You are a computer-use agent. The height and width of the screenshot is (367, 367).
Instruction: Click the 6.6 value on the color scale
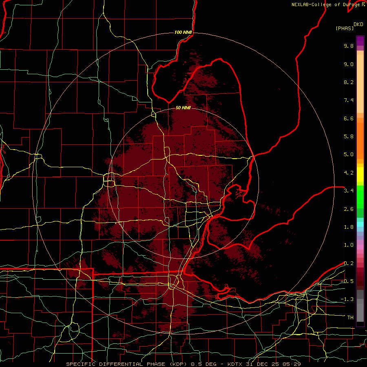(x=349, y=118)
